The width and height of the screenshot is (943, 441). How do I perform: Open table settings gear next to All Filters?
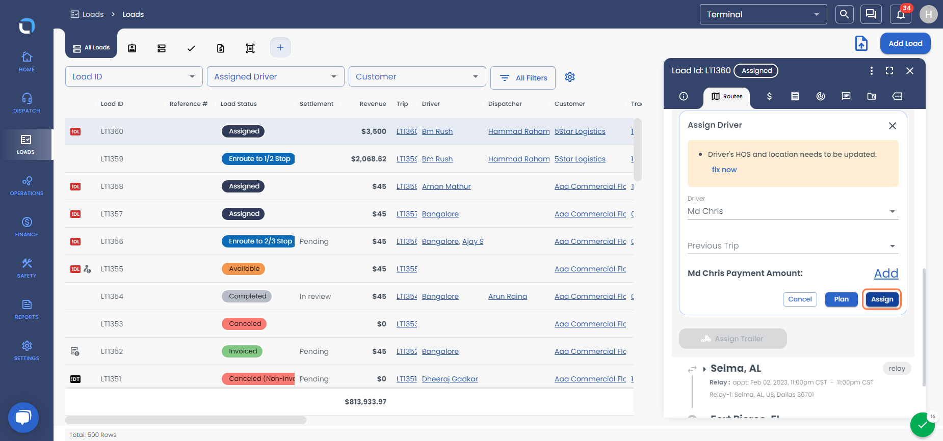coord(570,77)
